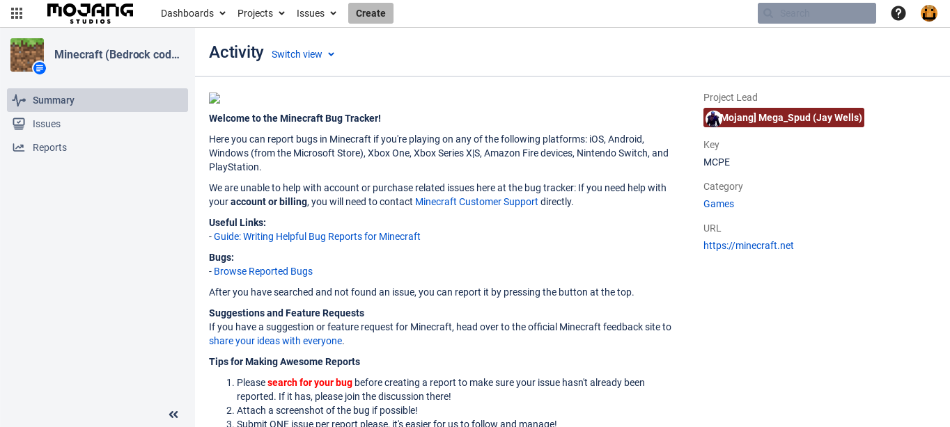Open the Minecraft Customer Support link
Image resolution: width=950 pixels, height=427 pixels.
[x=476, y=202]
